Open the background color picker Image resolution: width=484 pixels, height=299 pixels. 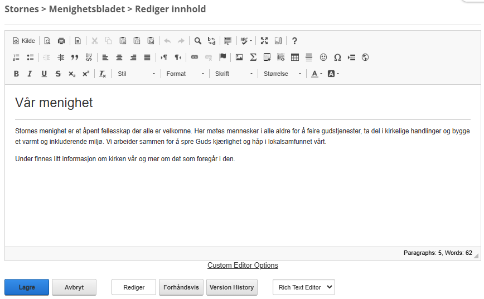(333, 74)
